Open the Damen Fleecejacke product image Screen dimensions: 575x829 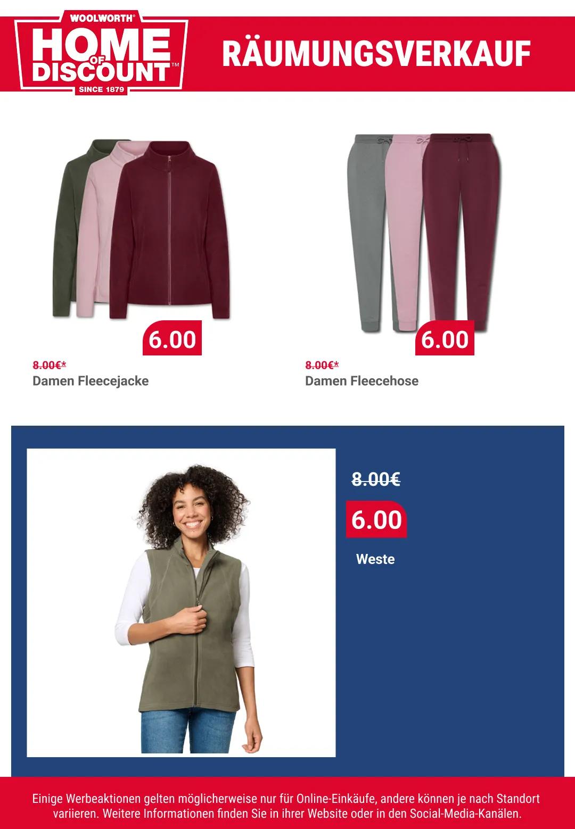tap(141, 229)
